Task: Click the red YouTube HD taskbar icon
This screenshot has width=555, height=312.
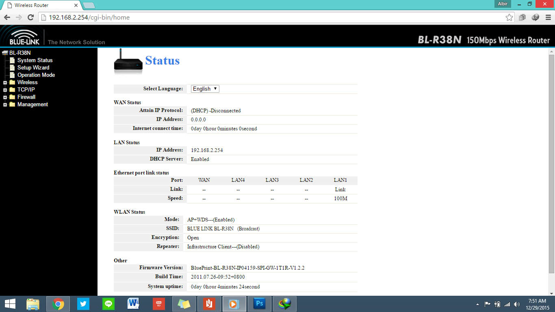Action: click(159, 304)
